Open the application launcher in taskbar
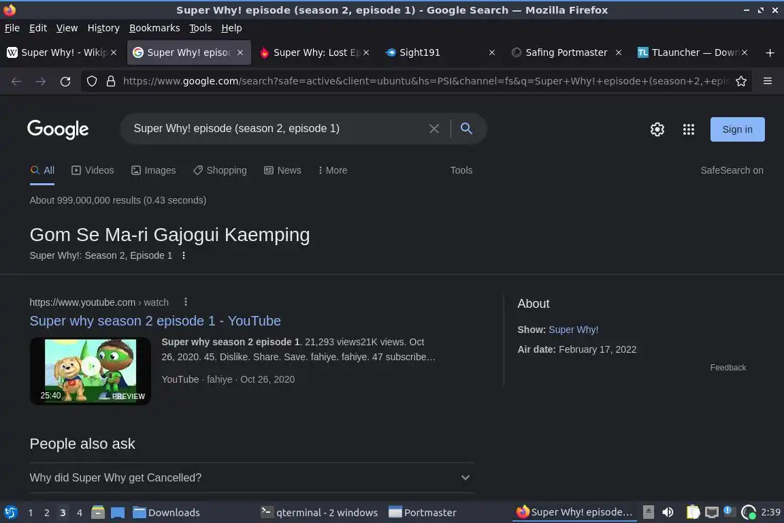 click(11, 512)
